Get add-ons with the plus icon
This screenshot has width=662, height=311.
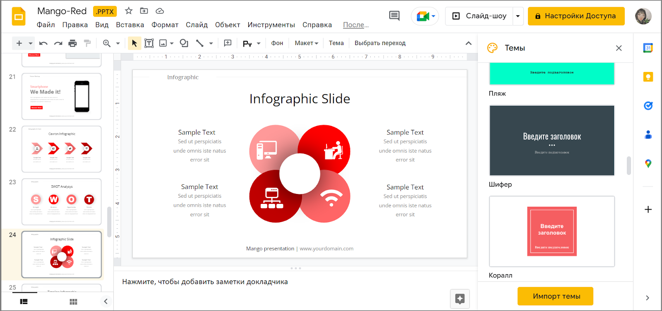[648, 209]
